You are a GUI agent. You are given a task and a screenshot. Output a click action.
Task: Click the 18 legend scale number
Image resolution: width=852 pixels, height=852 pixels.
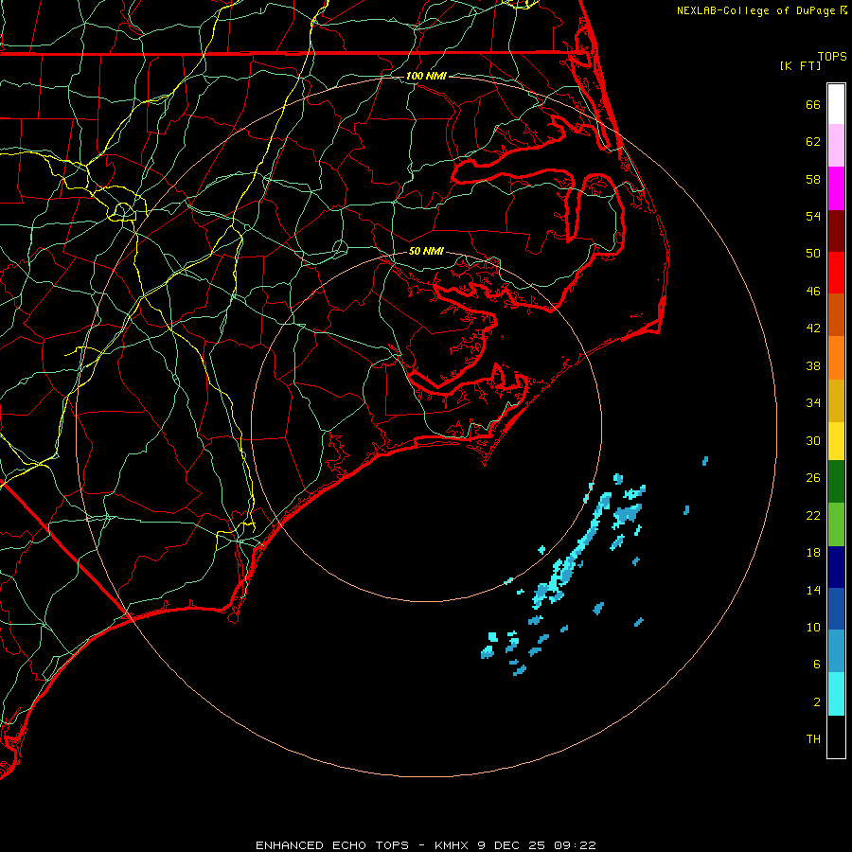(813, 553)
